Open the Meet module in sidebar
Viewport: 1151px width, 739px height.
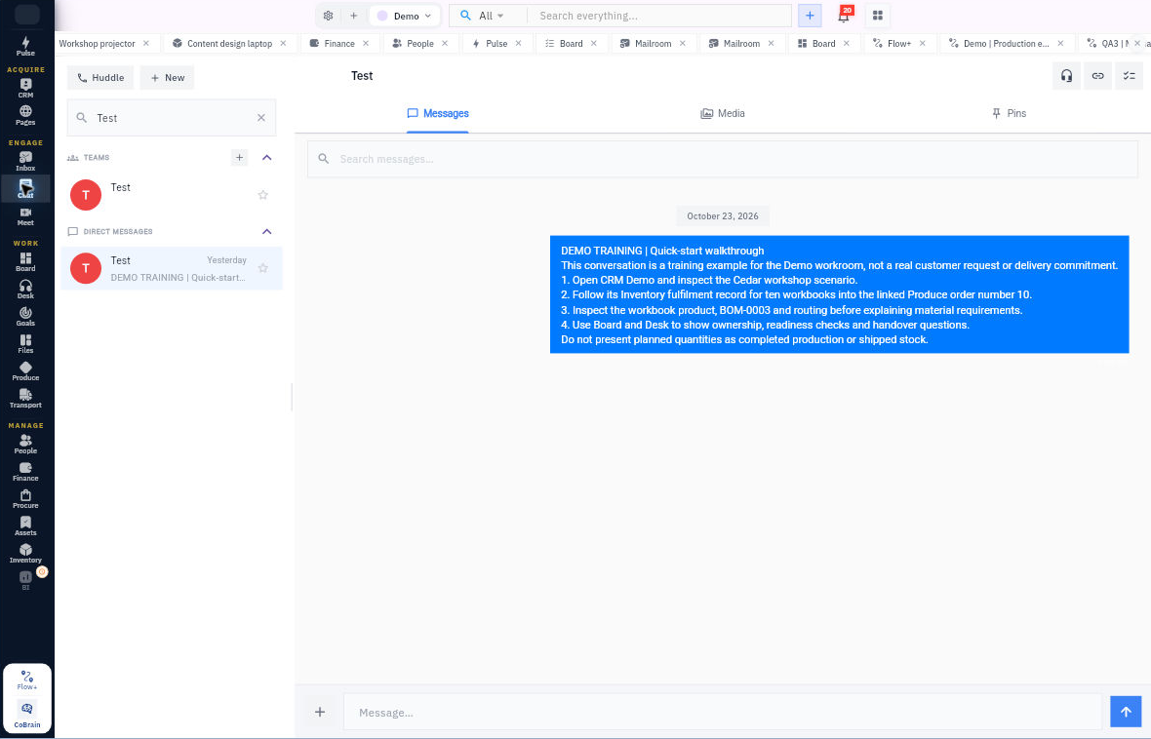25,215
